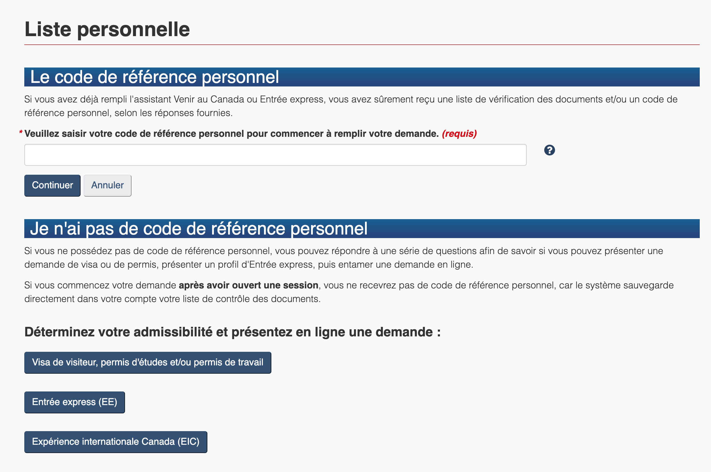
Task: Click the Déterminez votre admissibilité heading
Action: coord(233,332)
